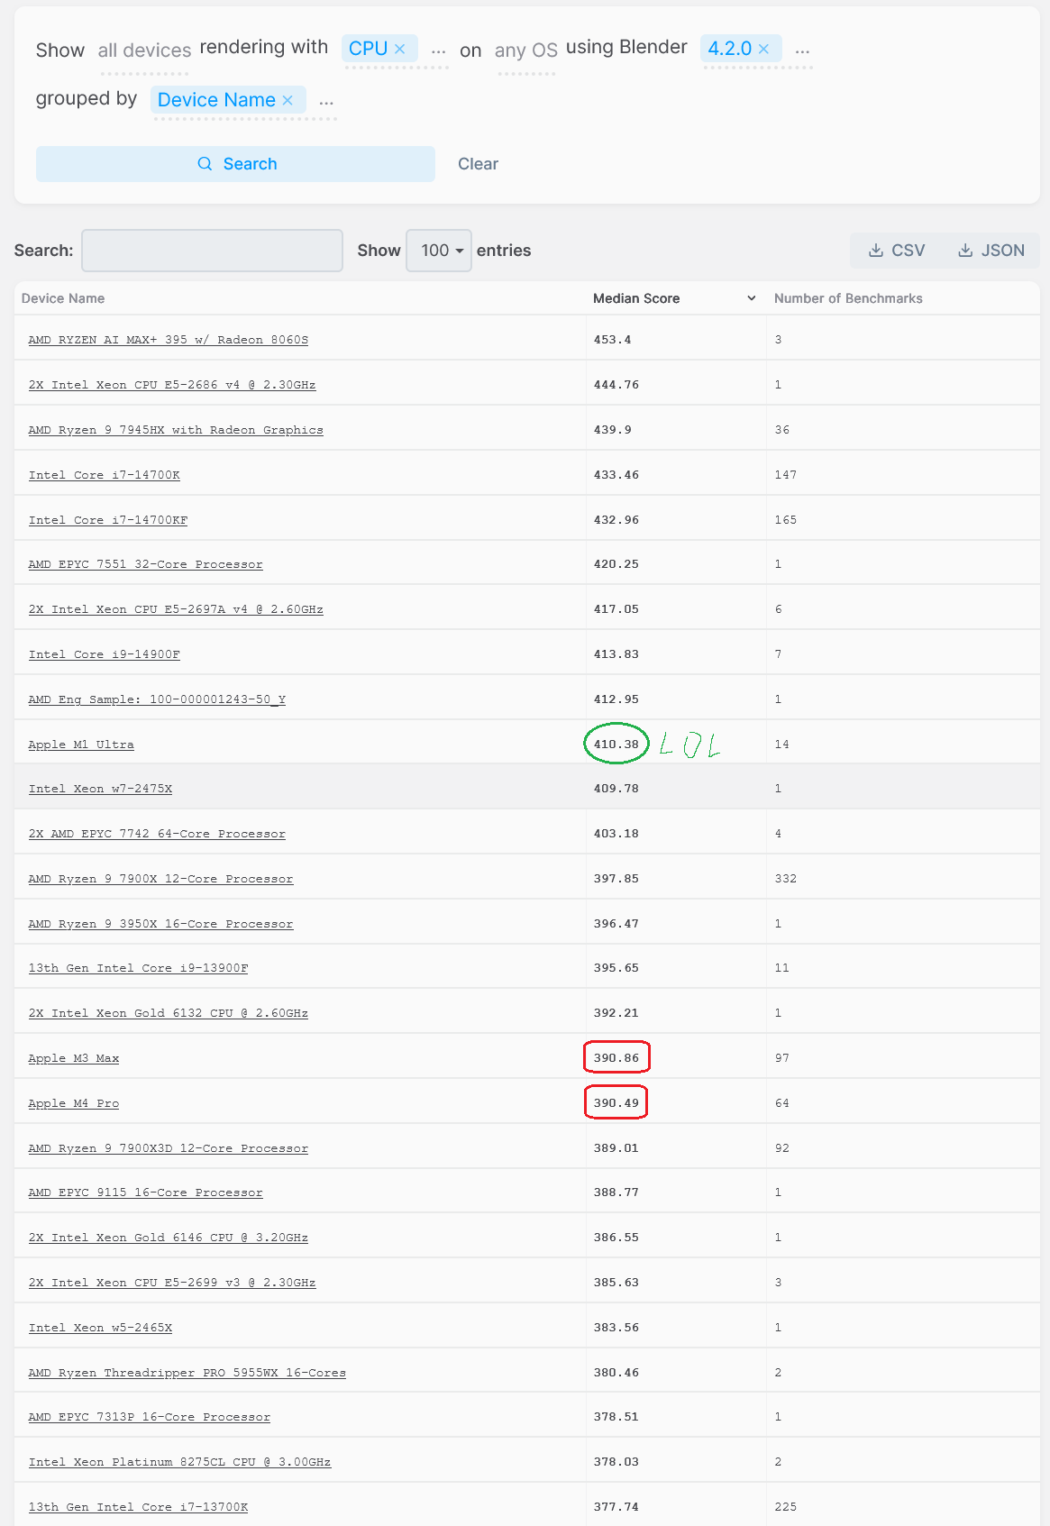Remove the Device Name grouping tag

[288, 100]
